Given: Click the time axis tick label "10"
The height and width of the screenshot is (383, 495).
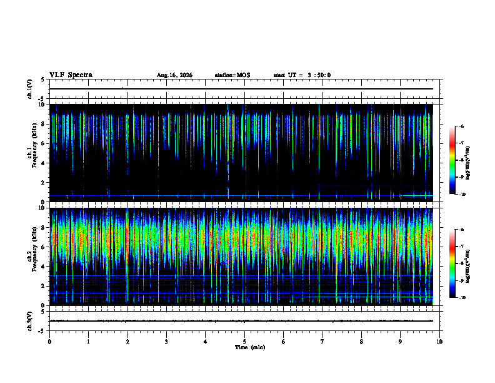Looking at the screenshot, I should click(439, 342).
